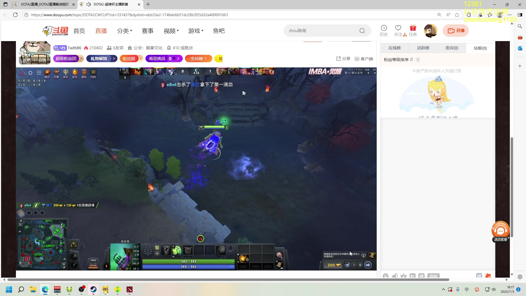
Task: Open the gift box tasks icon
Action: click(413, 28)
